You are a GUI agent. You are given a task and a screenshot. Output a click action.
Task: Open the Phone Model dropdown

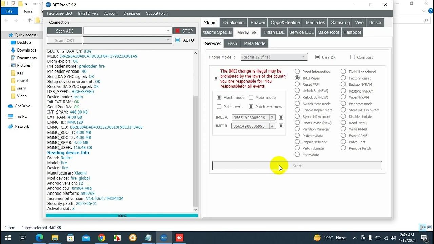[x=274, y=57]
